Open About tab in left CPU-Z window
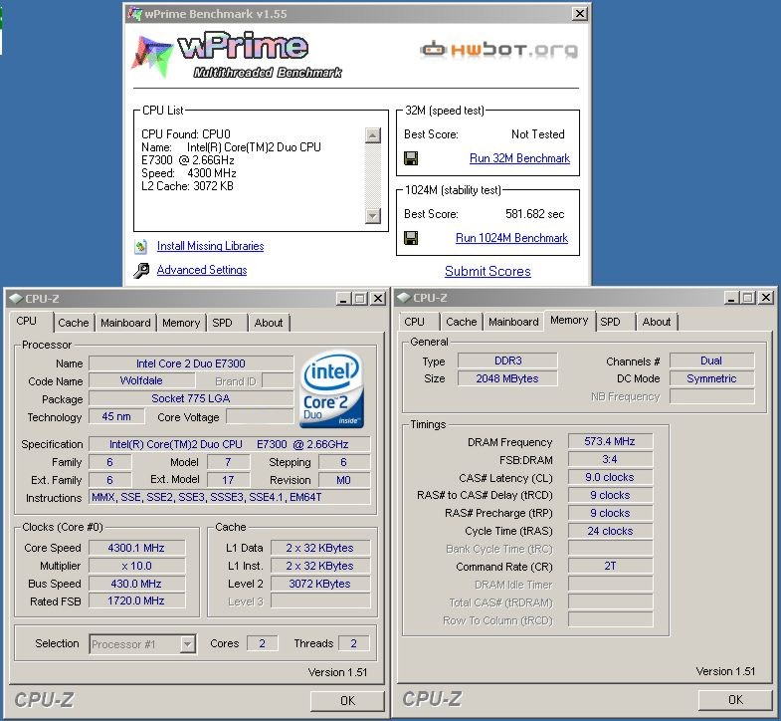 point(269,323)
